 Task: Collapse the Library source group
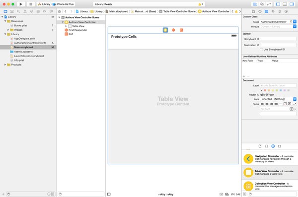[x=5, y=34]
